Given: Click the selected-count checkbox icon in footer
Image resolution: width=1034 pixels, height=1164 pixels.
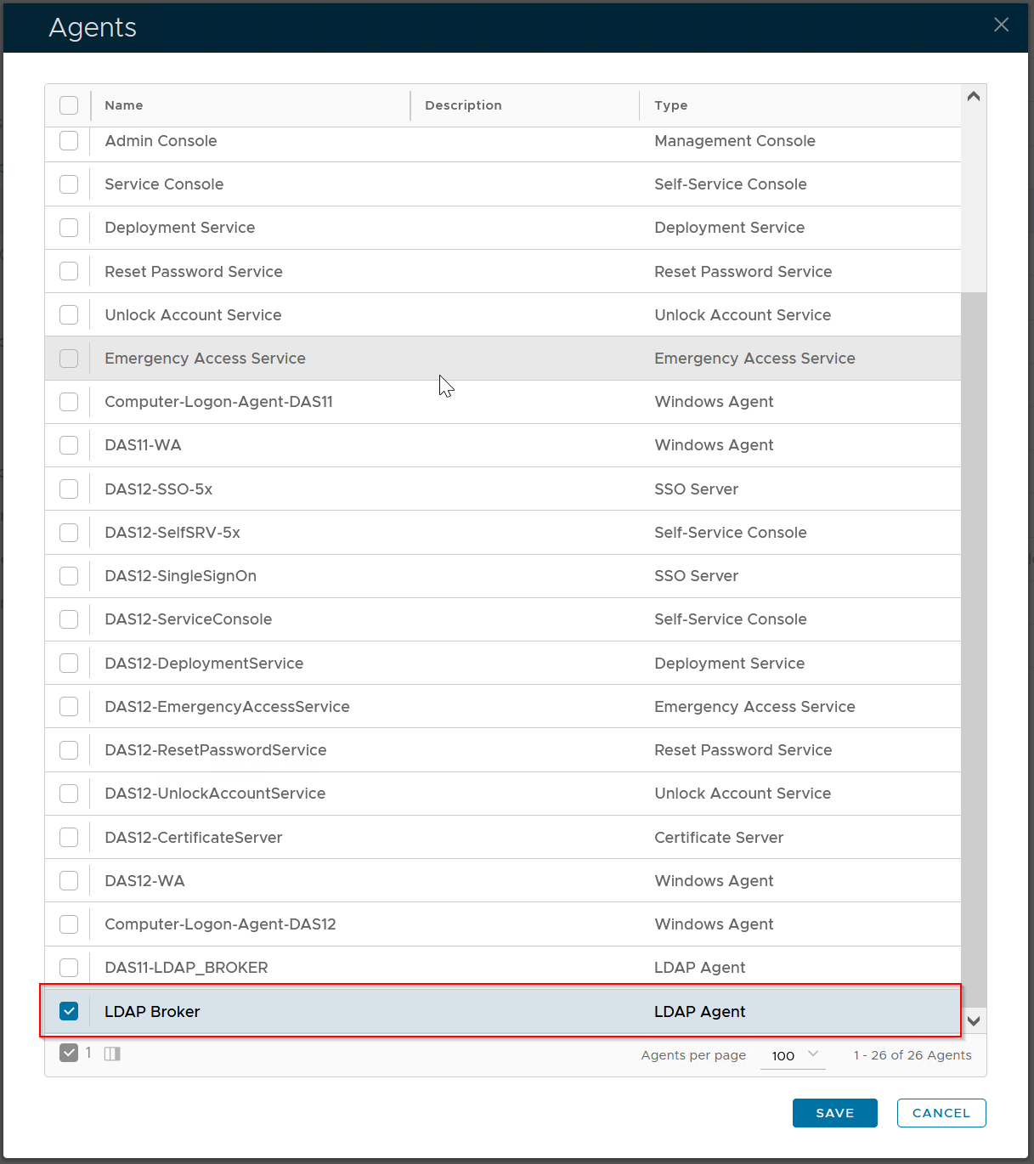Looking at the screenshot, I should click(69, 1054).
